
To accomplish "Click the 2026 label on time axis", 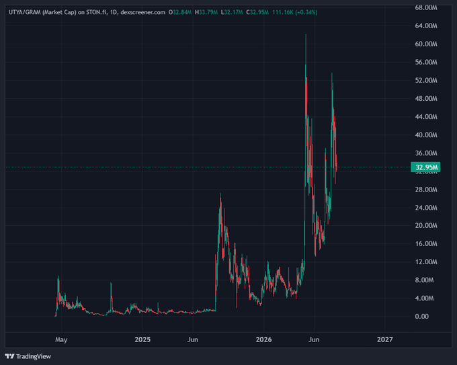I will coord(263,339).
